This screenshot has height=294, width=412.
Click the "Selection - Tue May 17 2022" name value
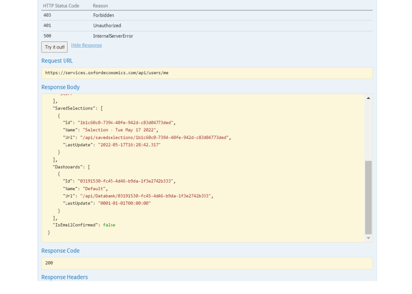tap(120, 130)
